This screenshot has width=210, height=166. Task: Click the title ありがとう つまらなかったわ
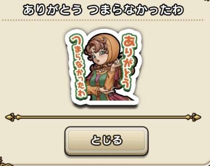(103, 10)
